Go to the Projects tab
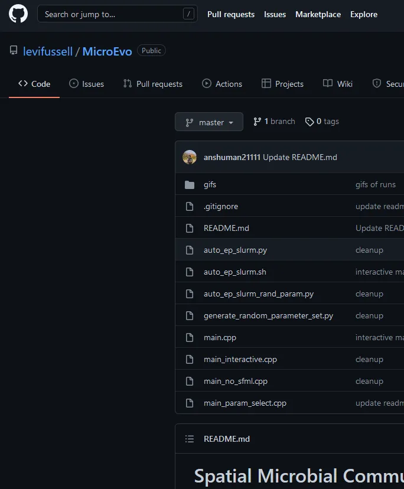This screenshot has height=489, width=404. (x=282, y=84)
